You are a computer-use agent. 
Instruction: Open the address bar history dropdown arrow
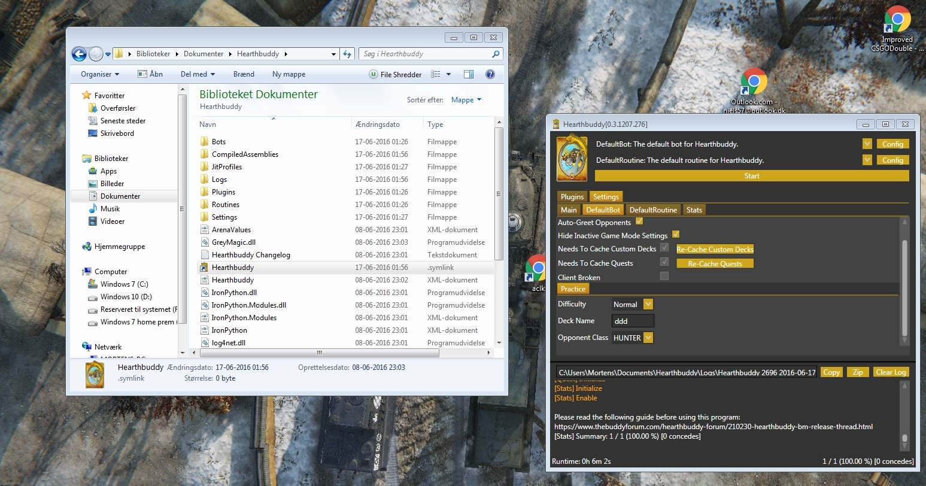[333, 54]
